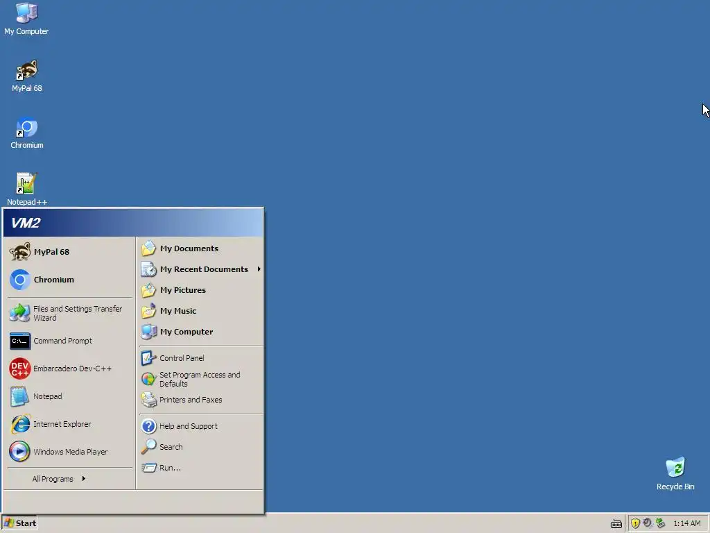Screen dimensions: 710x533
Task: Launch Internet Explorer
Action: pos(69,424)
